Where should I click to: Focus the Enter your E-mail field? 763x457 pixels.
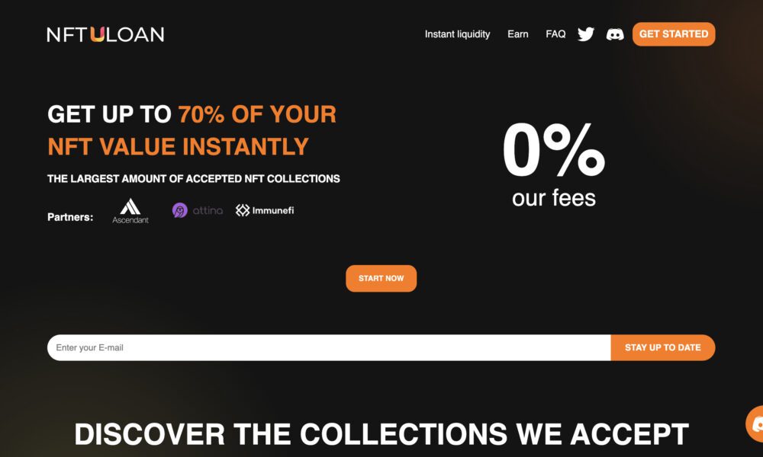pyautogui.click(x=329, y=348)
